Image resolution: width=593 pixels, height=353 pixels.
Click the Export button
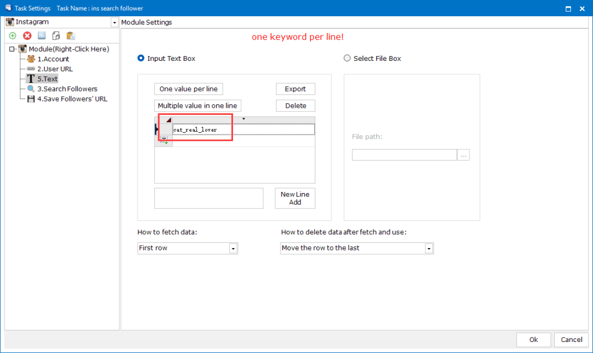click(x=295, y=89)
